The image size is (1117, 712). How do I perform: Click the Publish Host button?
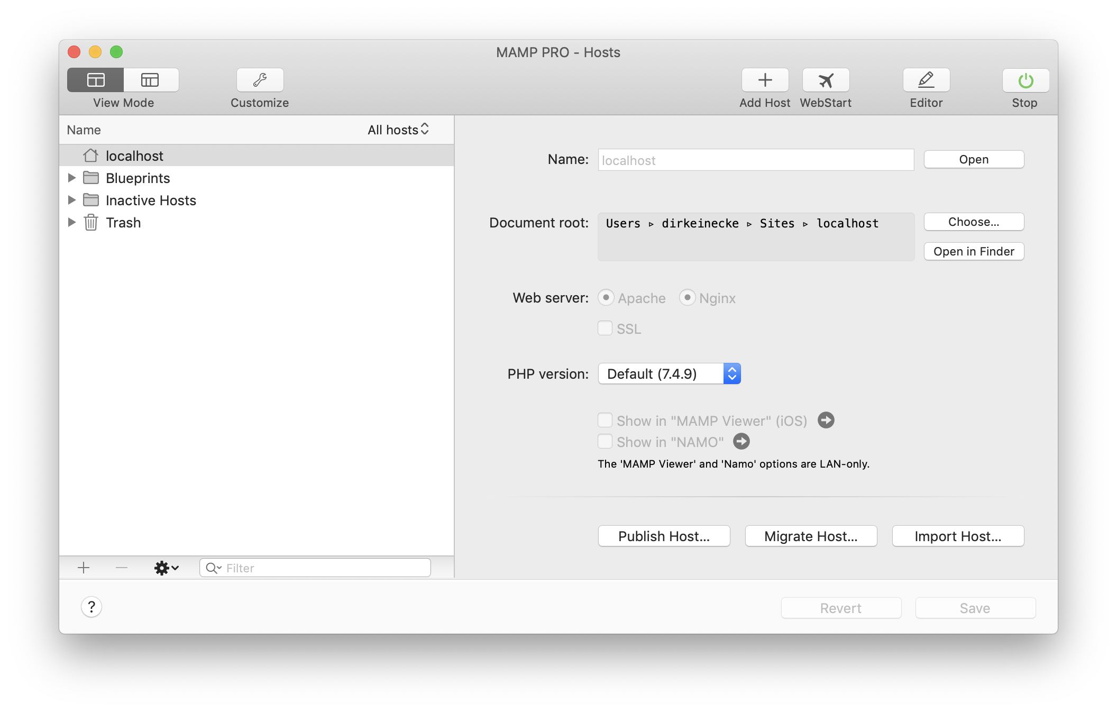click(664, 536)
